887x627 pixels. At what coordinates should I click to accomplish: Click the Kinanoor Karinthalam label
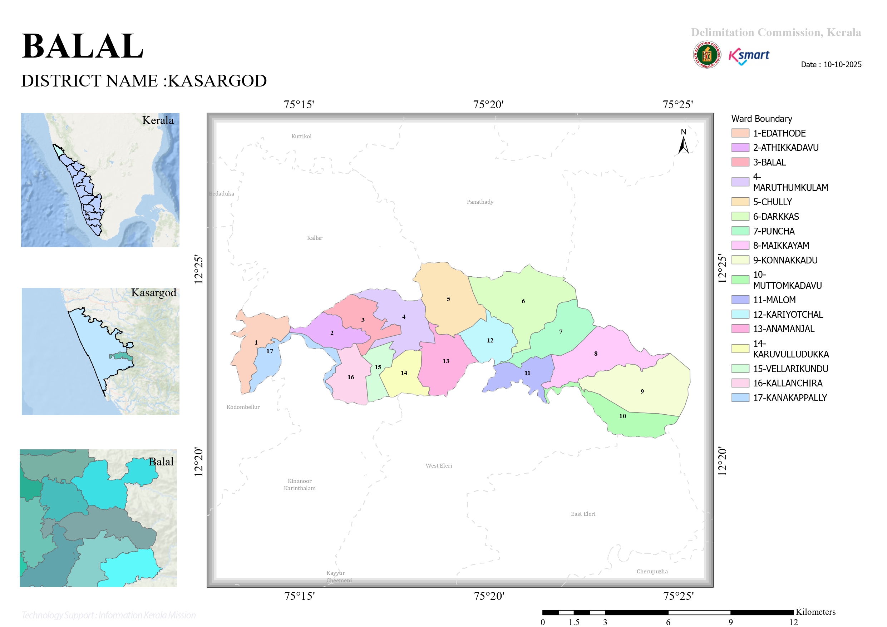point(300,484)
